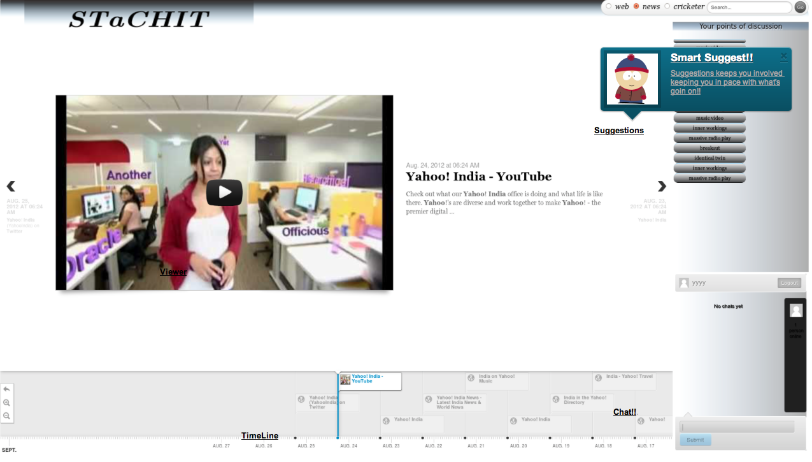Select the cricketer radio option

click(667, 6)
